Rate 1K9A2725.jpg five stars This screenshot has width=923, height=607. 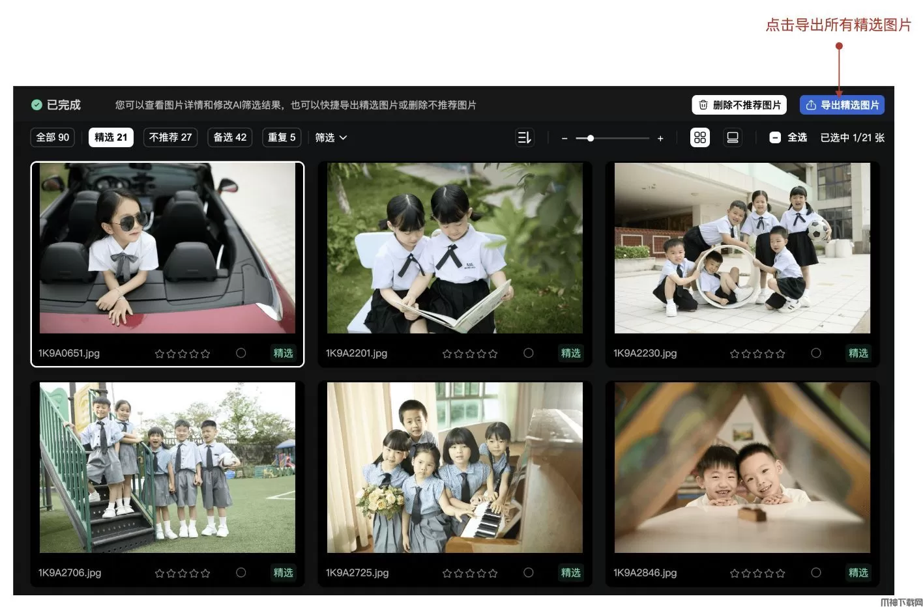click(493, 573)
